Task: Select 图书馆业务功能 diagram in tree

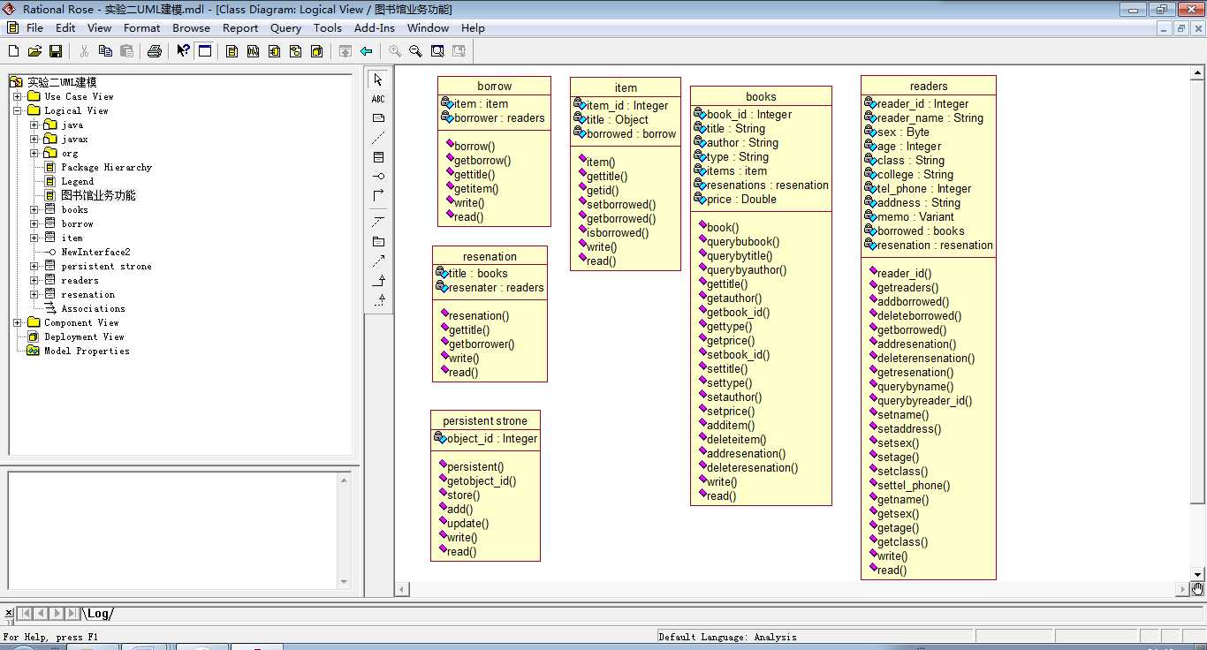Action: tap(98, 195)
